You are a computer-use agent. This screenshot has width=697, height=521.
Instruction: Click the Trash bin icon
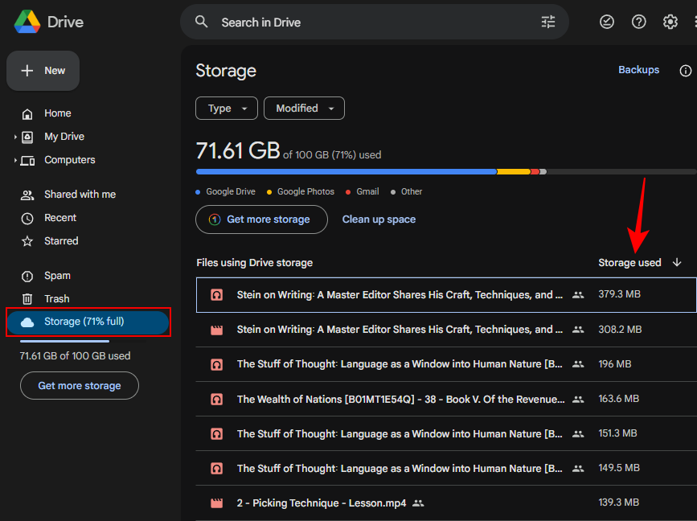coord(27,299)
